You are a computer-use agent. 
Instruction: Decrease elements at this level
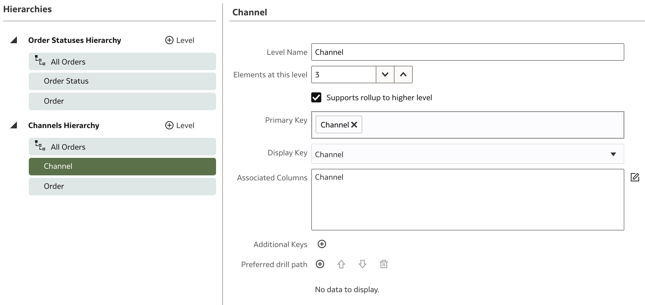click(385, 75)
